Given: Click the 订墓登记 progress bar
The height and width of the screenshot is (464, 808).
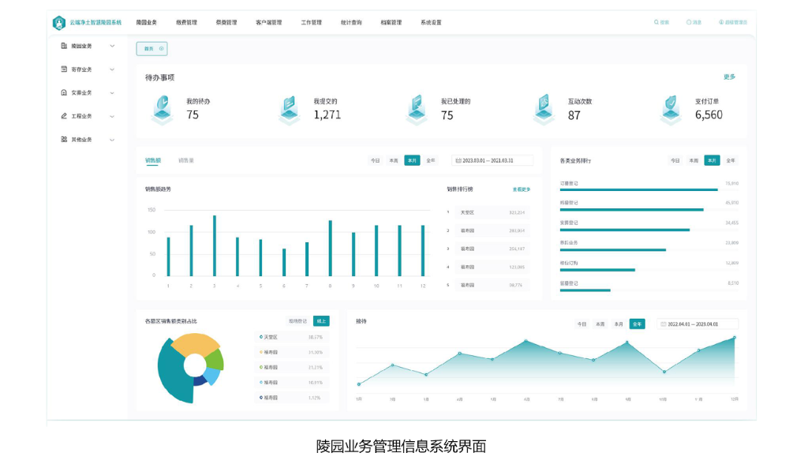Looking at the screenshot, I should click(x=639, y=189).
